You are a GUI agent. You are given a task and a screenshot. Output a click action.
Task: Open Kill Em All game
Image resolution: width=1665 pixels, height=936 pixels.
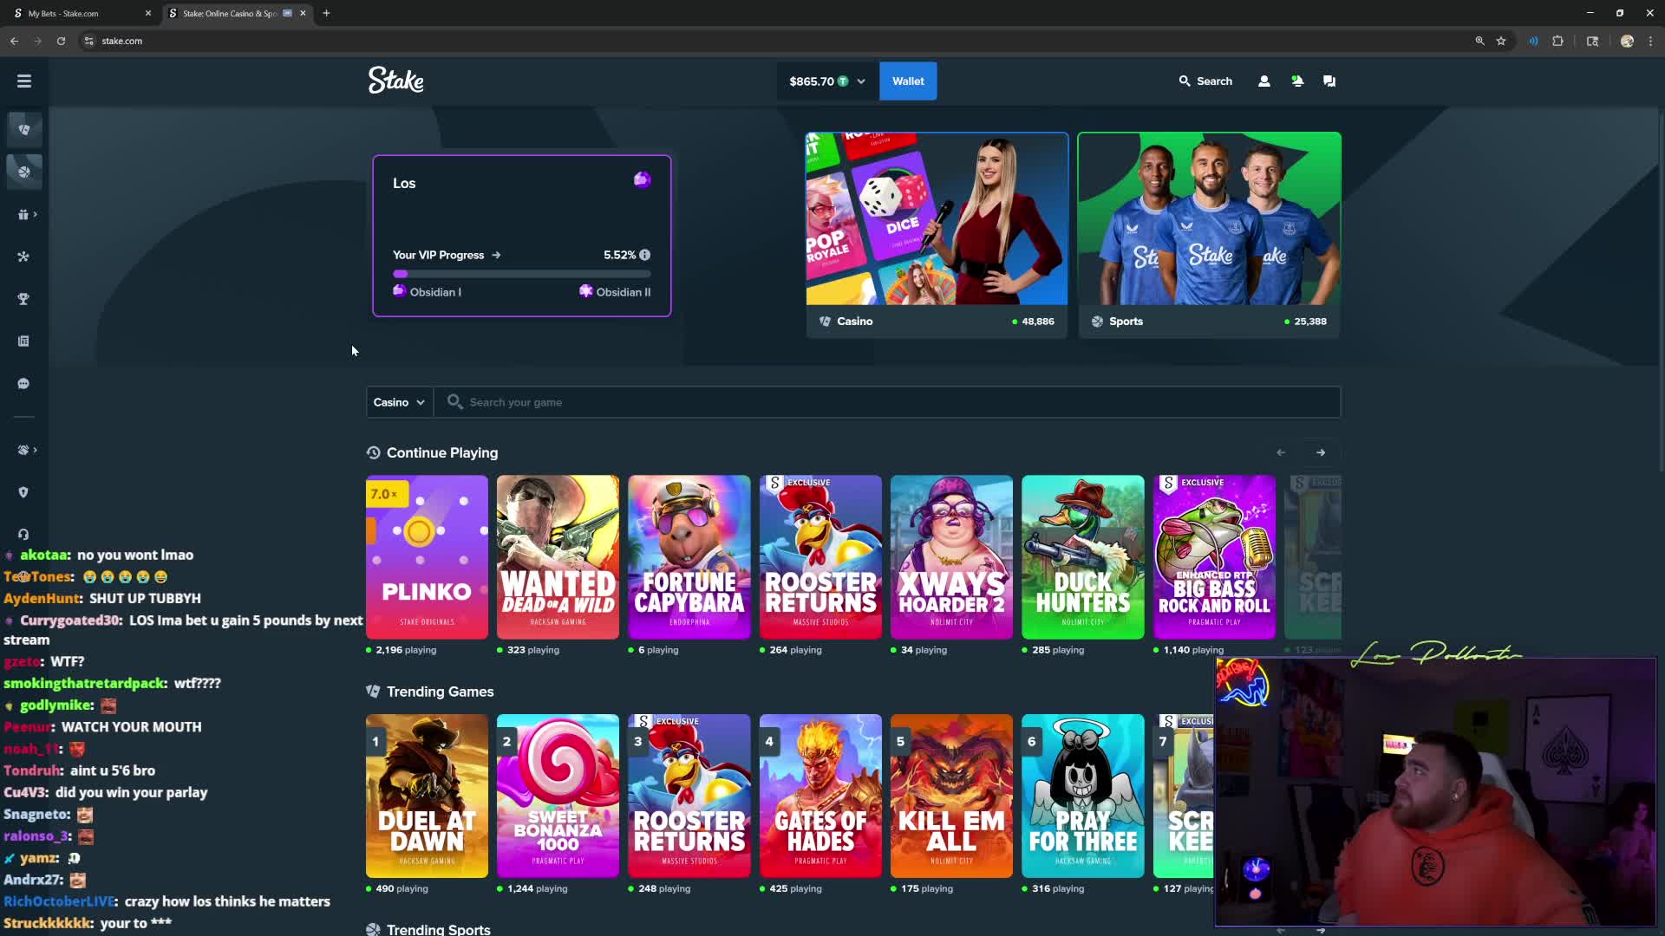pos(951,796)
